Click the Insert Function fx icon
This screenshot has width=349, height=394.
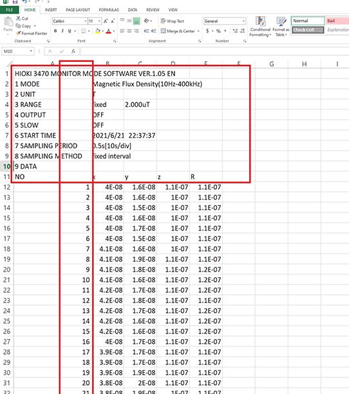(73, 52)
